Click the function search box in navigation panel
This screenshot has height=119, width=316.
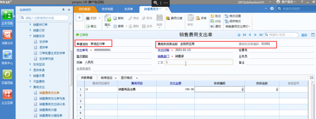click(45, 18)
